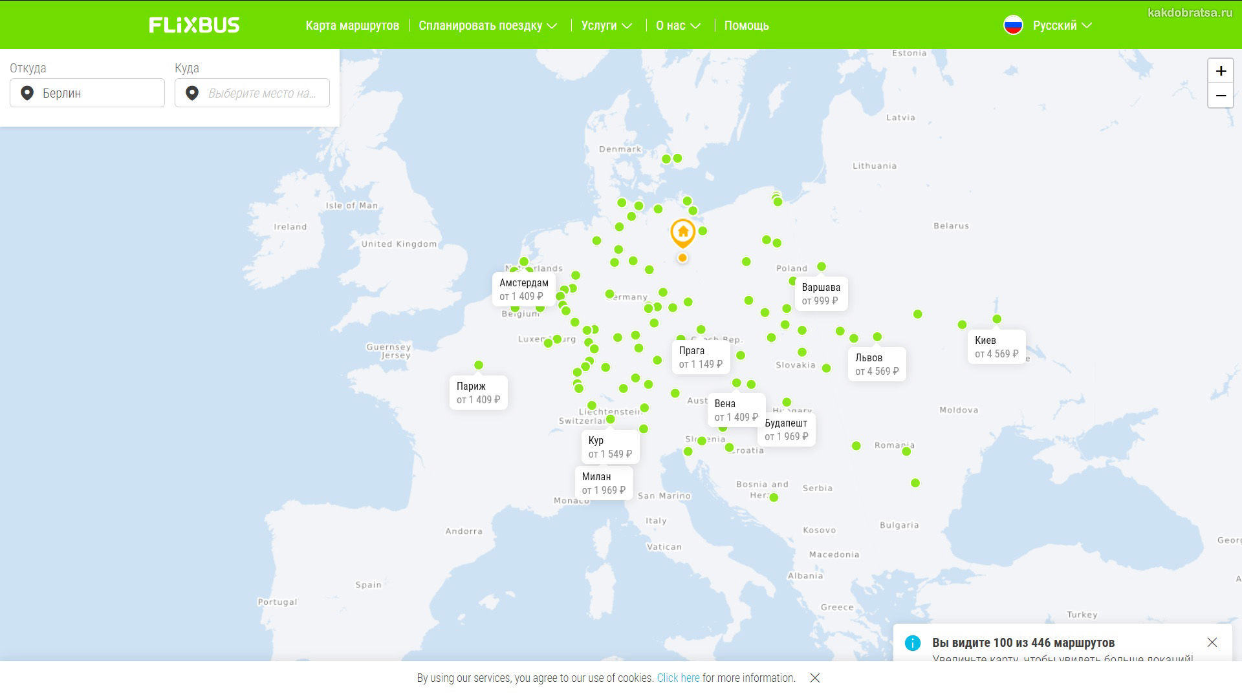The height and width of the screenshot is (698, 1242).
Task: Click the Куда destination input field
Action: point(261,93)
